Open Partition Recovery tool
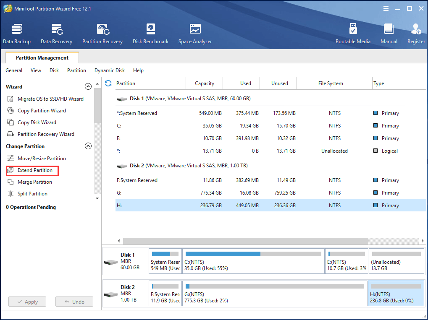This screenshot has height=320, width=428. [102, 34]
